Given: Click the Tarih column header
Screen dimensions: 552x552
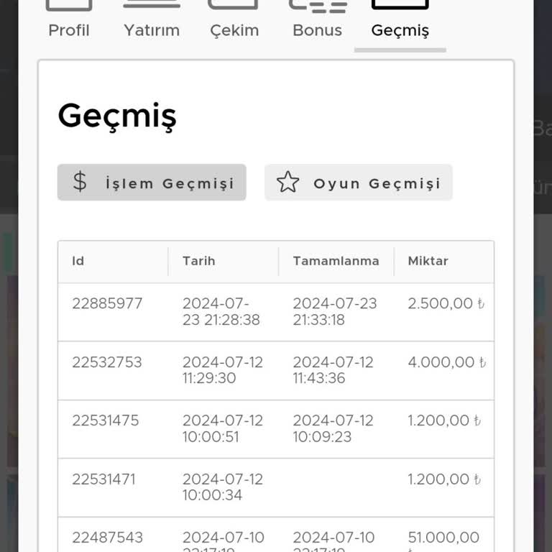Looking at the screenshot, I should (199, 261).
